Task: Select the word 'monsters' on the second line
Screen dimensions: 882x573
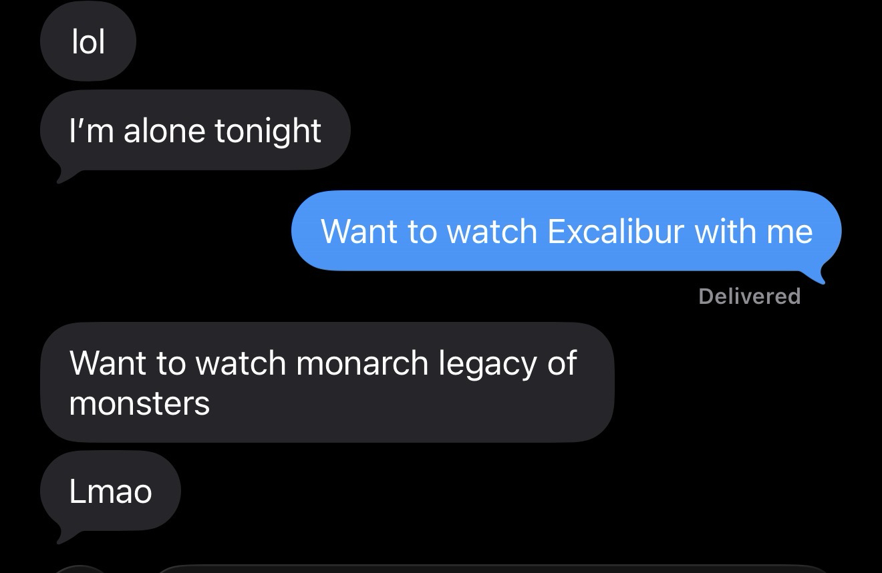Action: (x=139, y=403)
